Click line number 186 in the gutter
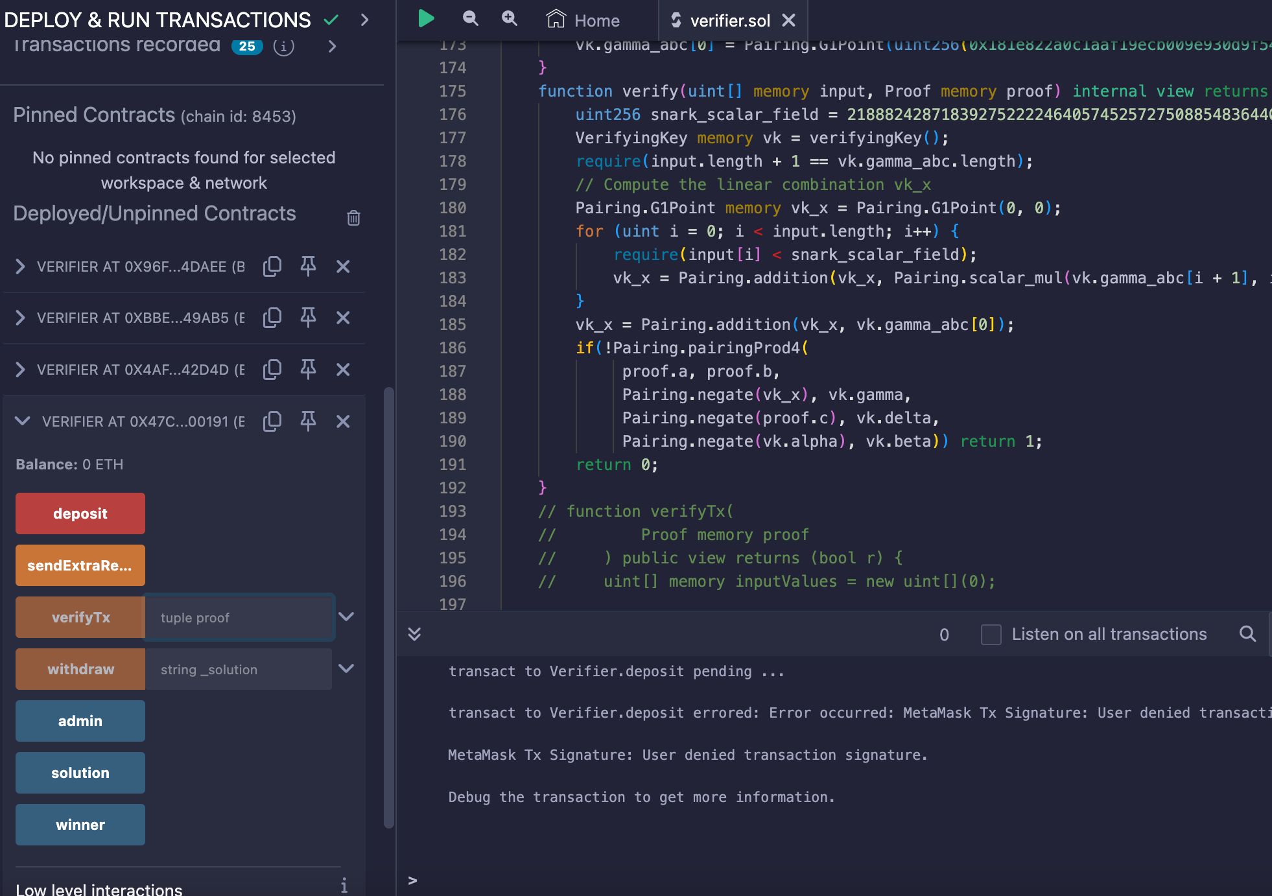This screenshot has height=896, width=1272. (453, 348)
